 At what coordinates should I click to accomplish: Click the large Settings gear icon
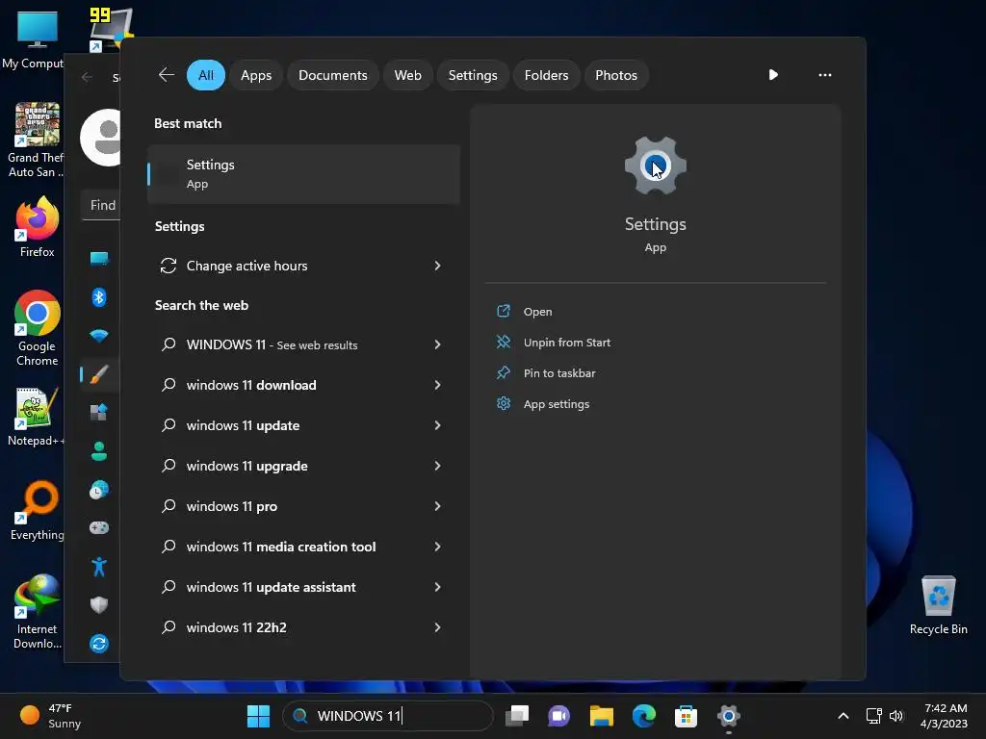click(655, 166)
